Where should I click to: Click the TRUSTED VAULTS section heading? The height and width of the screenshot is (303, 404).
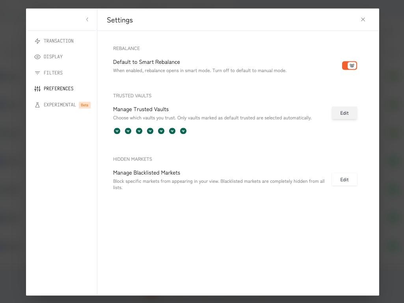pyautogui.click(x=132, y=96)
